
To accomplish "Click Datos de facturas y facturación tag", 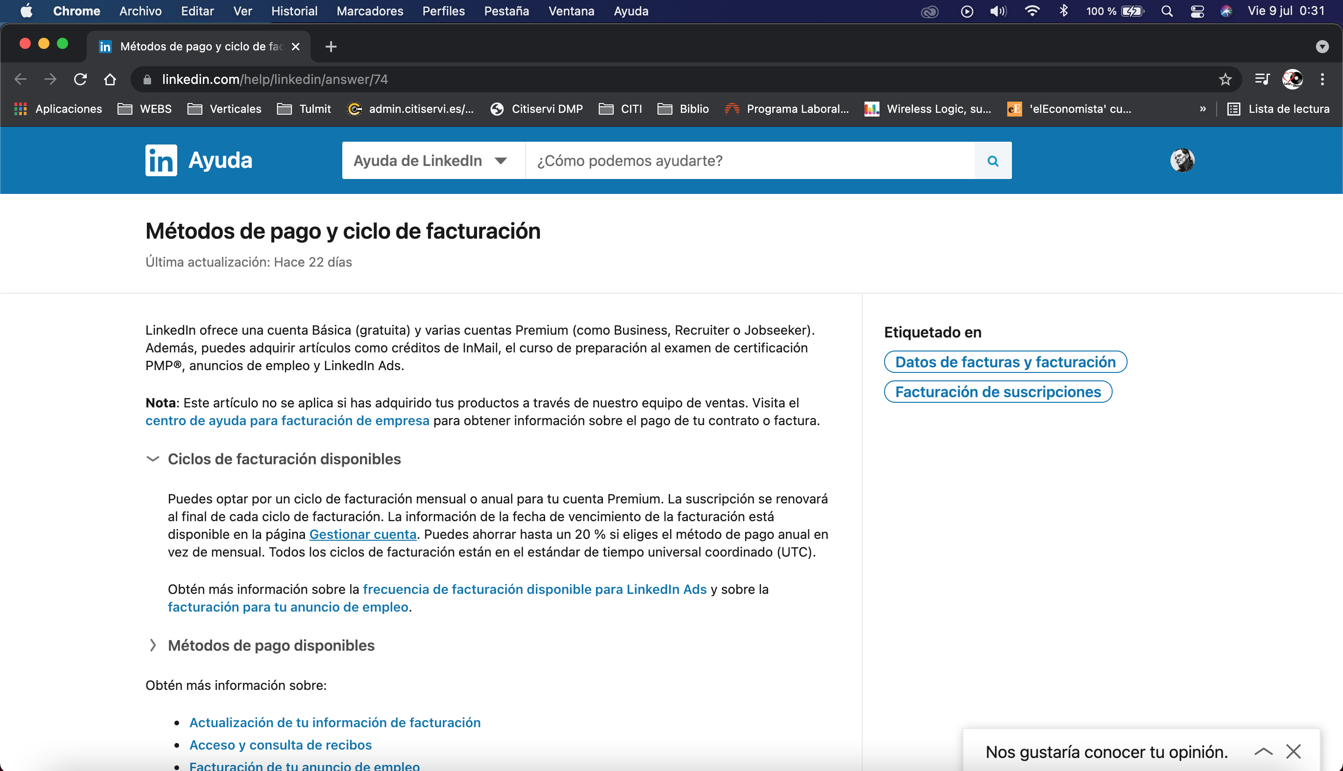I will [1004, 362].
